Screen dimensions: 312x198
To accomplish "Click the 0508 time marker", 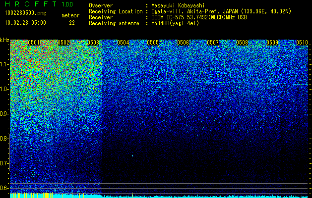I will (243, 43).
